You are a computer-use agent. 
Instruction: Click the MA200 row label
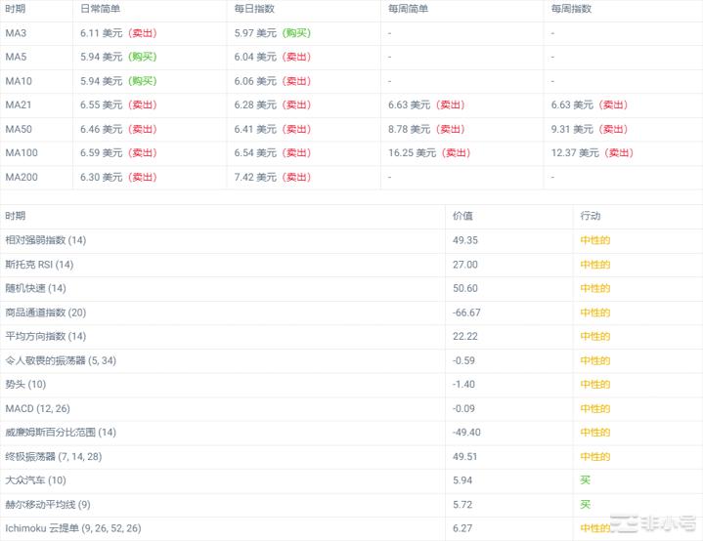(22, 177)
